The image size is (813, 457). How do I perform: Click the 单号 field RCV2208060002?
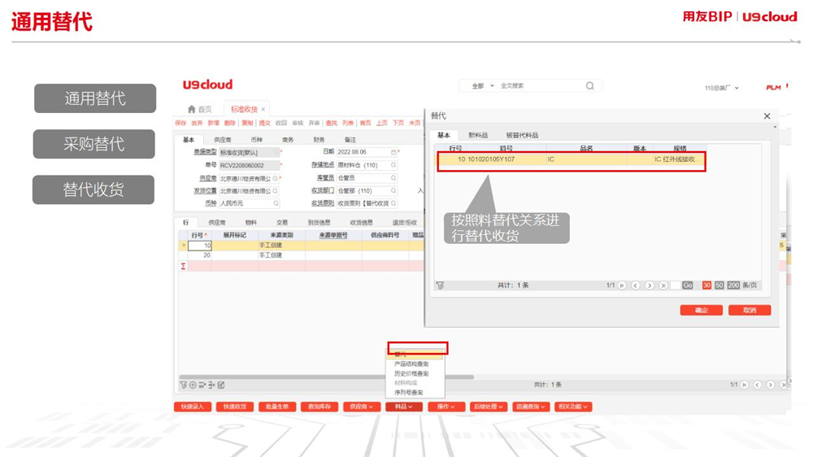coord(250,165)
